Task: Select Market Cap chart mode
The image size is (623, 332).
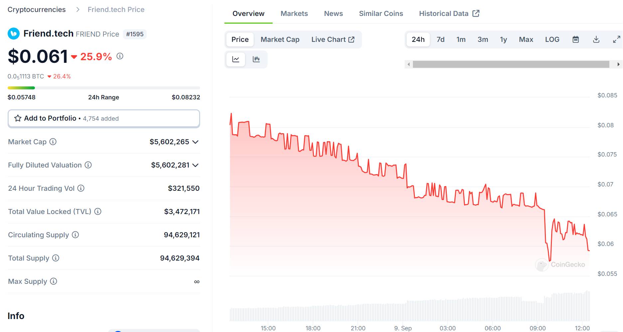Action: [x=280, y=40]
